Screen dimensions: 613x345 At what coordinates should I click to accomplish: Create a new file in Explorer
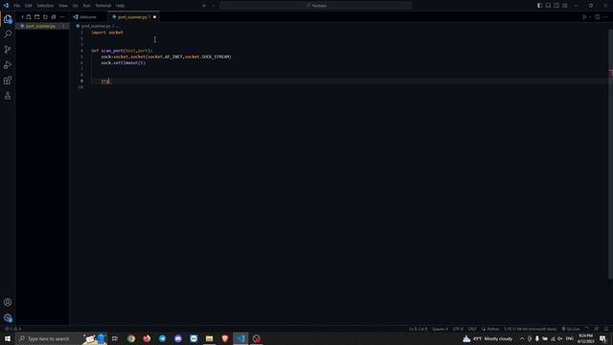point(29,17)
